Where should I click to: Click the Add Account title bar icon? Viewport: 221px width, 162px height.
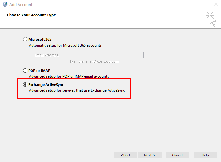pyautogui.click(x=5, y=4)
